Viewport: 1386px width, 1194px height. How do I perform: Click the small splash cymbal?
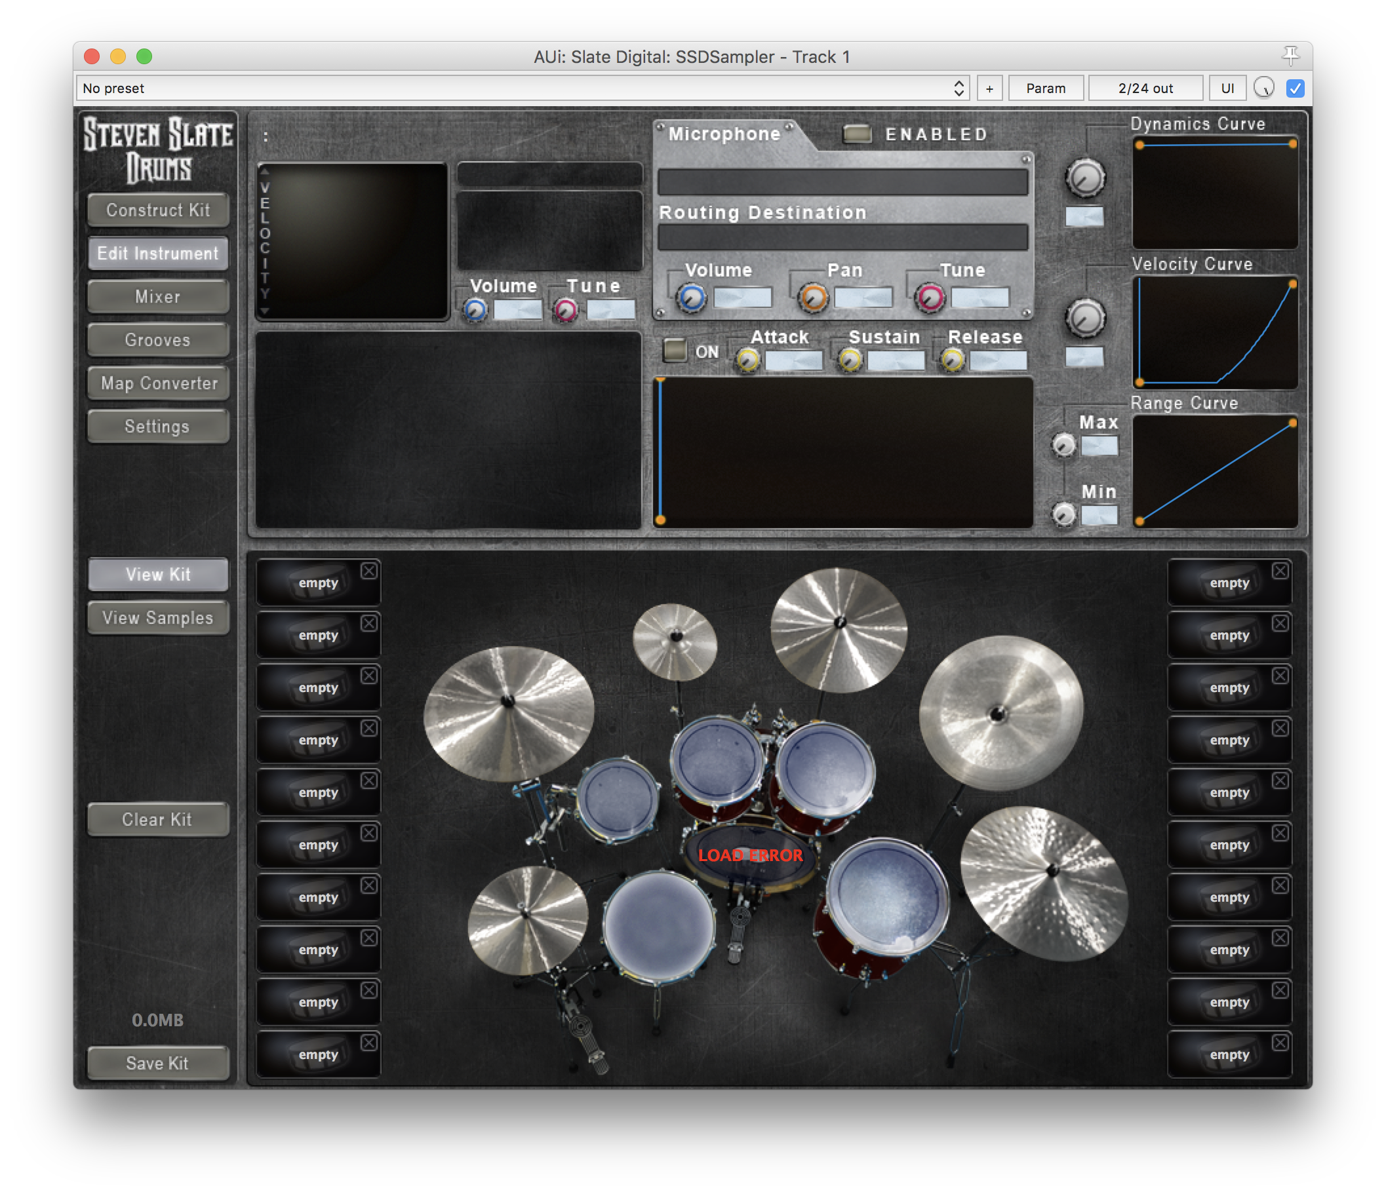coord(675,641)
